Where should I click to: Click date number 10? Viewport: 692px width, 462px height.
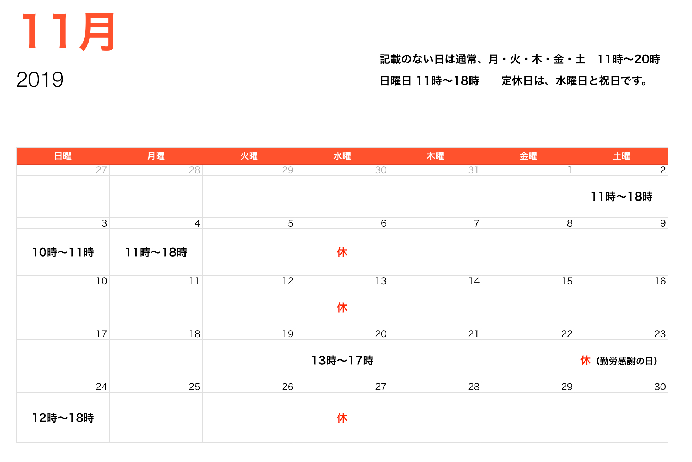102,281
